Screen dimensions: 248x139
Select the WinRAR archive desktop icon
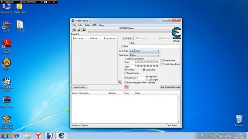pos(7,102)
